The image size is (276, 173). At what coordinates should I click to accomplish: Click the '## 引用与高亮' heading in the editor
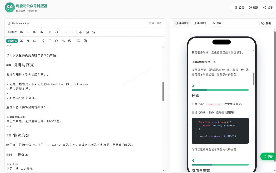(20, 65)
